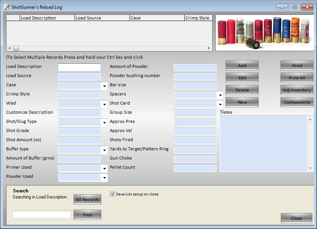Open the Wad dropdown list
317x229 pixels.
tap(104, 105)
